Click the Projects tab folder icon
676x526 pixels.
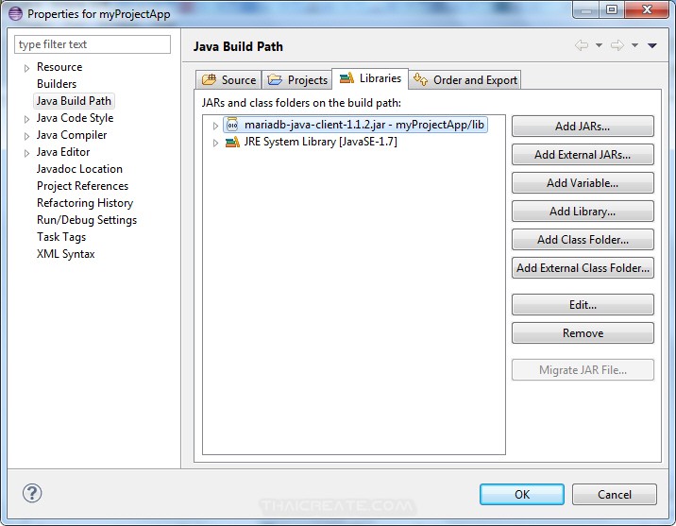point(275,79)
